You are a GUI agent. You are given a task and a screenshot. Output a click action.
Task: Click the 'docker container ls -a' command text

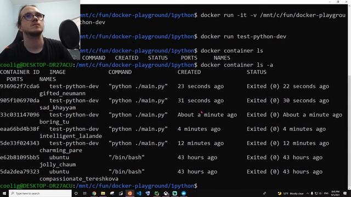[x=237, y=65]
